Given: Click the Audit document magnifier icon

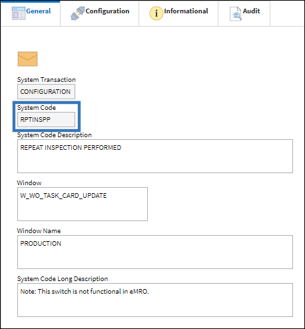Looking at the screenshot, I should pyautogui.click(x=236, y=14).
